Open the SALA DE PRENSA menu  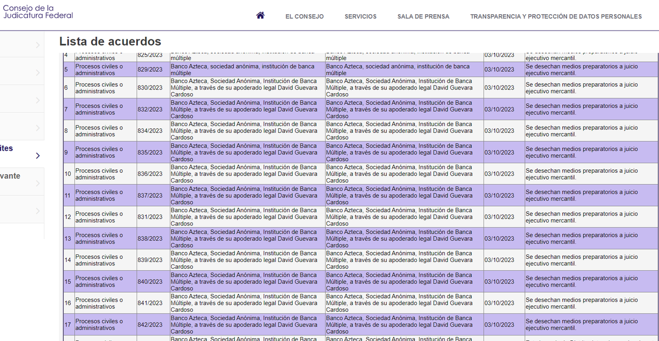click(423, 16)
